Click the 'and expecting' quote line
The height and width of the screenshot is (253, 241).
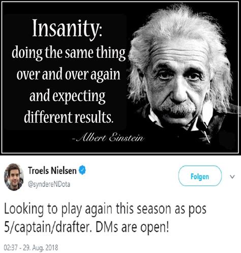(68, 96)
